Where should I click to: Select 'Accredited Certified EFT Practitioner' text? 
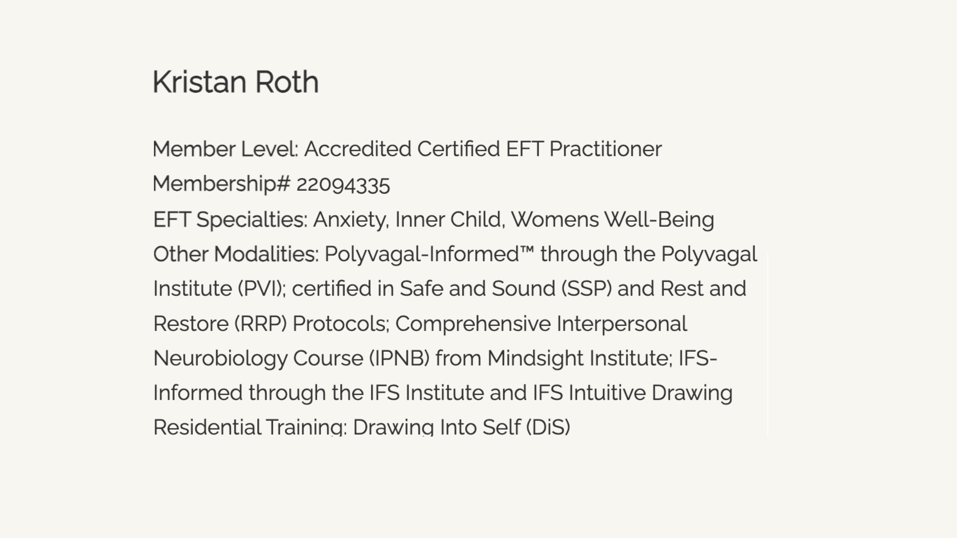(483, 149)
